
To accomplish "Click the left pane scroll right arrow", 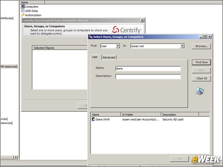I will [16, 157].
